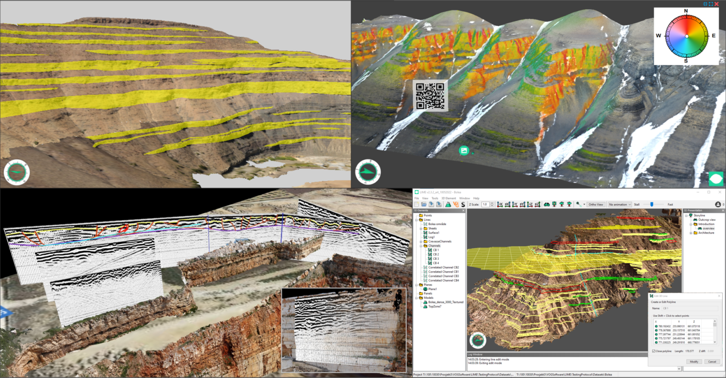726x378 pixels.
Task: Click compass widget in LIME 3D viewport
Action: pyautogui.click(x=478, y=341)
